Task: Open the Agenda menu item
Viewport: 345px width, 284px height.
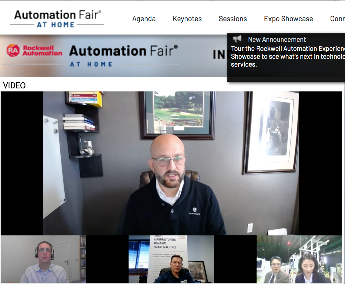Action: (x=144, y=19)
